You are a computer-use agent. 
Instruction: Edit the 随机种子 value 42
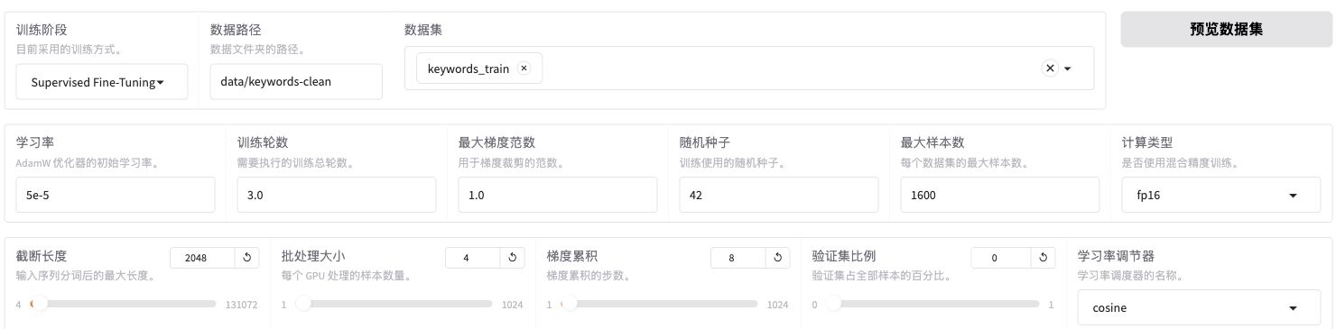[x=779, y=194]
